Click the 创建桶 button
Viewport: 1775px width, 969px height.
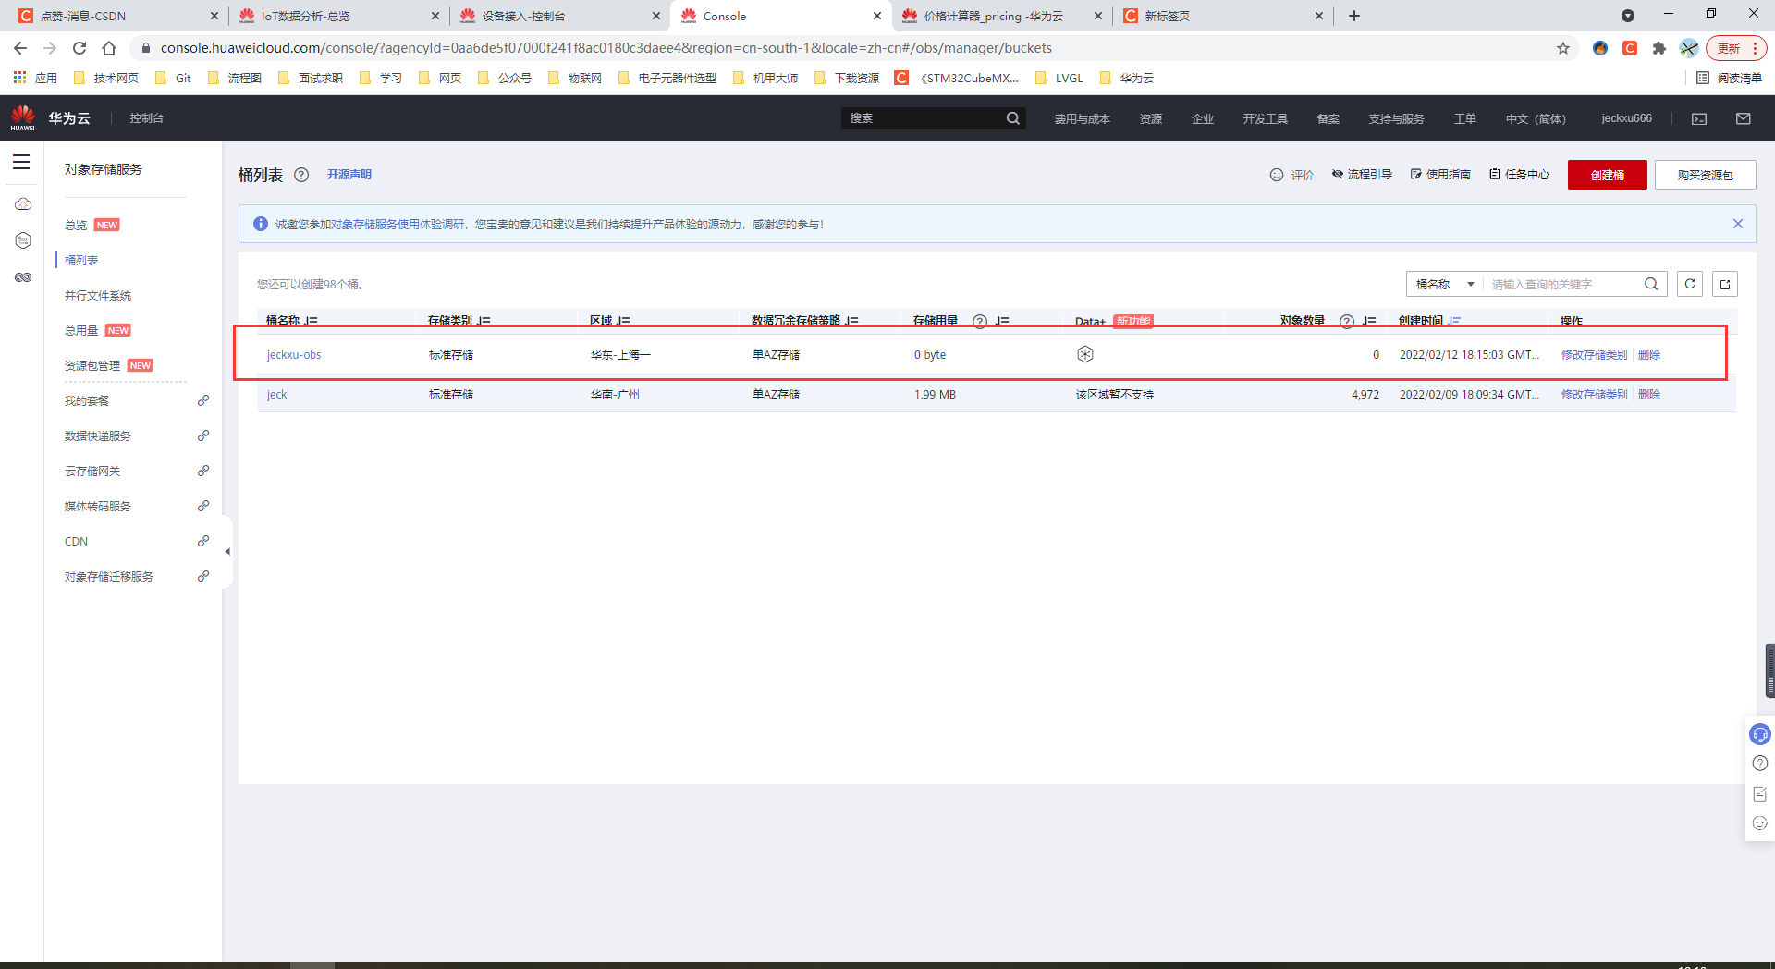point(1608,175)
